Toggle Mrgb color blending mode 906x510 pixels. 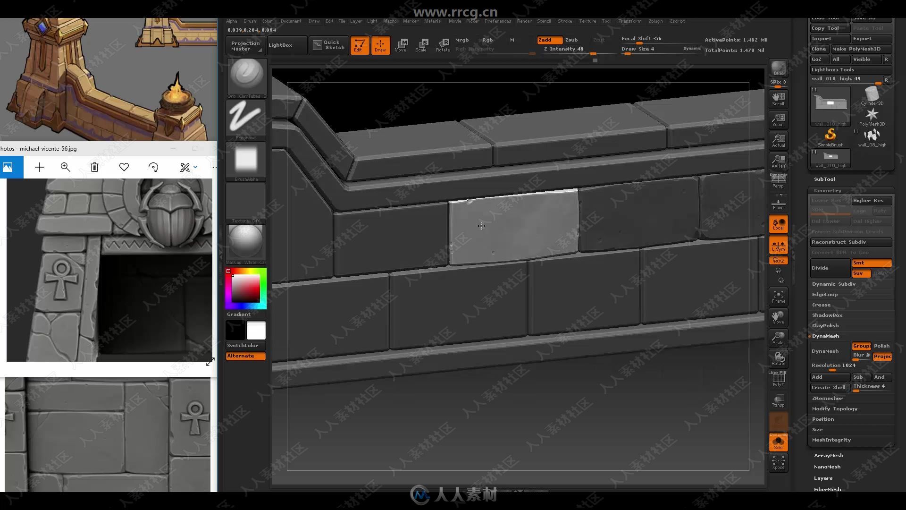point(461,39)
